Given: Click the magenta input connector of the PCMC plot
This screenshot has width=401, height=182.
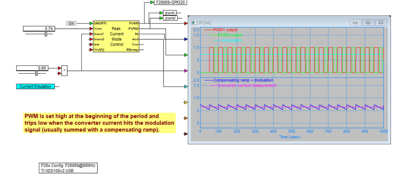Looking at the screenshot, I should point(186,71).
